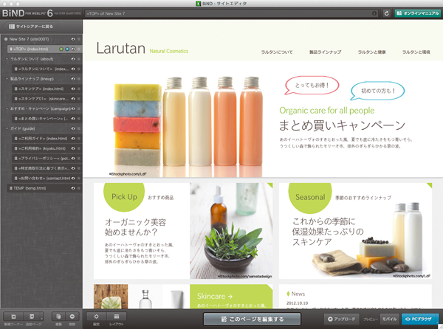This screenshot has width=443, height=329.
Task: Toggle eye icon on =TOP= (index.html) row
Action: [73, 49]
